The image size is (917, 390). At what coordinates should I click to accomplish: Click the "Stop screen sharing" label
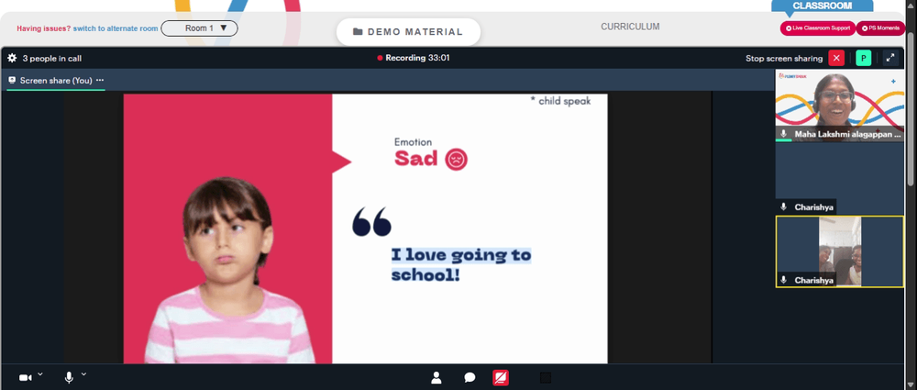pos(784,59)
